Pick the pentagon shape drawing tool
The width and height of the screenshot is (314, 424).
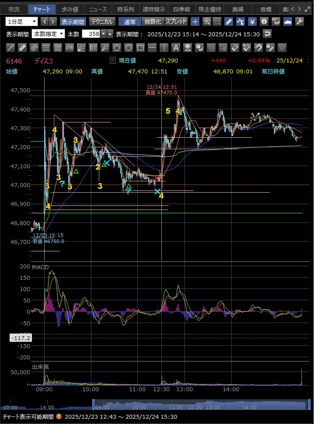(x=117, y=48)
